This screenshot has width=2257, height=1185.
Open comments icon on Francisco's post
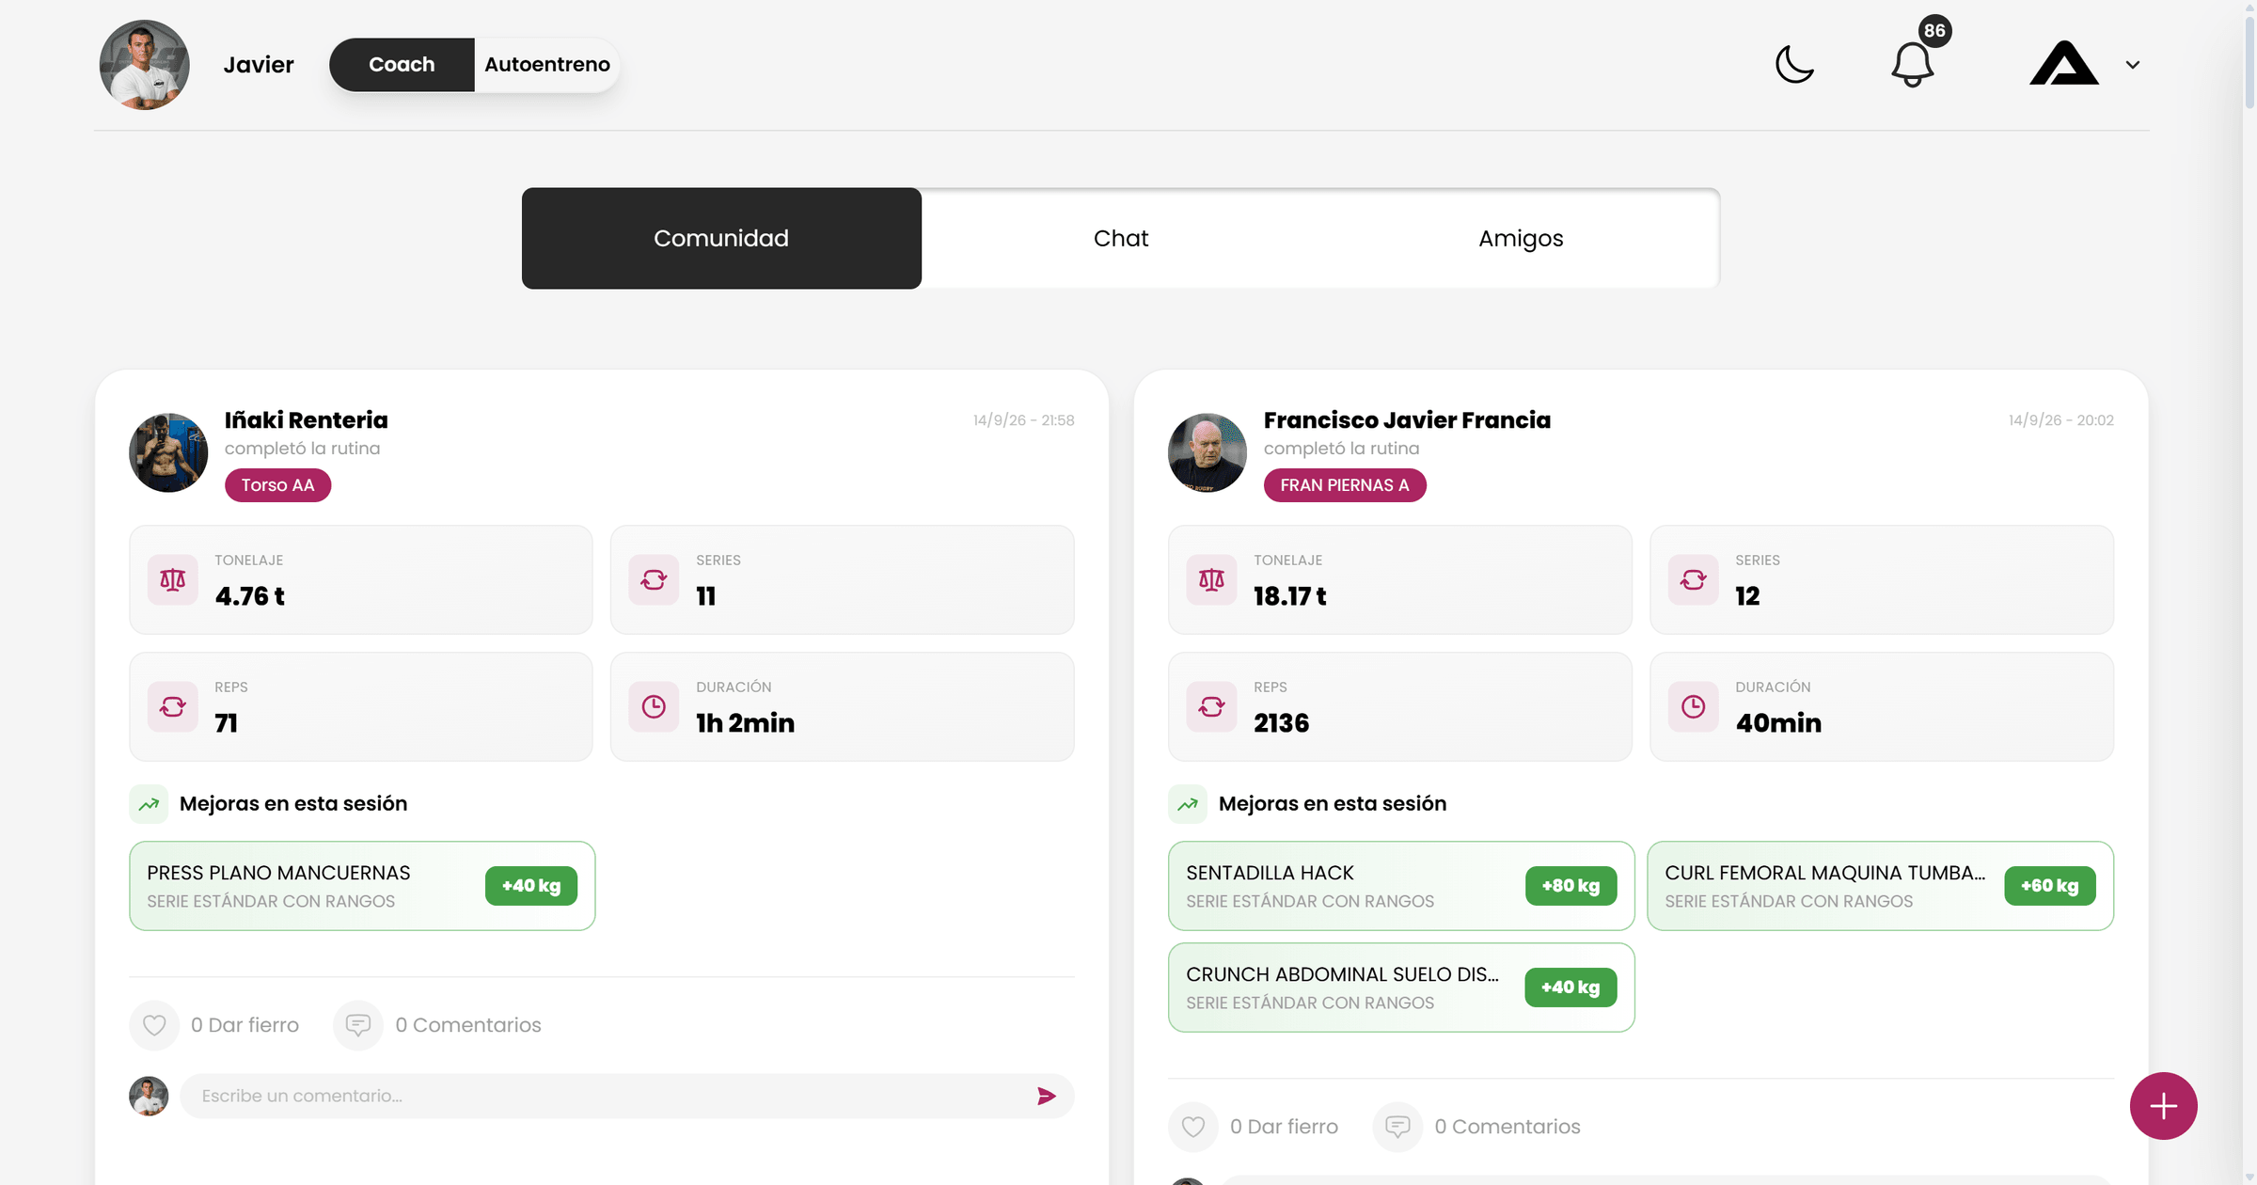click(1397, 1127)
